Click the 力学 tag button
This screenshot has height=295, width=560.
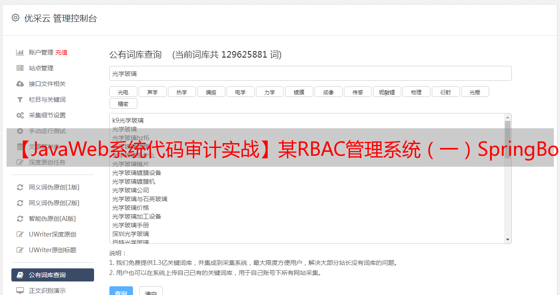coord(269,92)
